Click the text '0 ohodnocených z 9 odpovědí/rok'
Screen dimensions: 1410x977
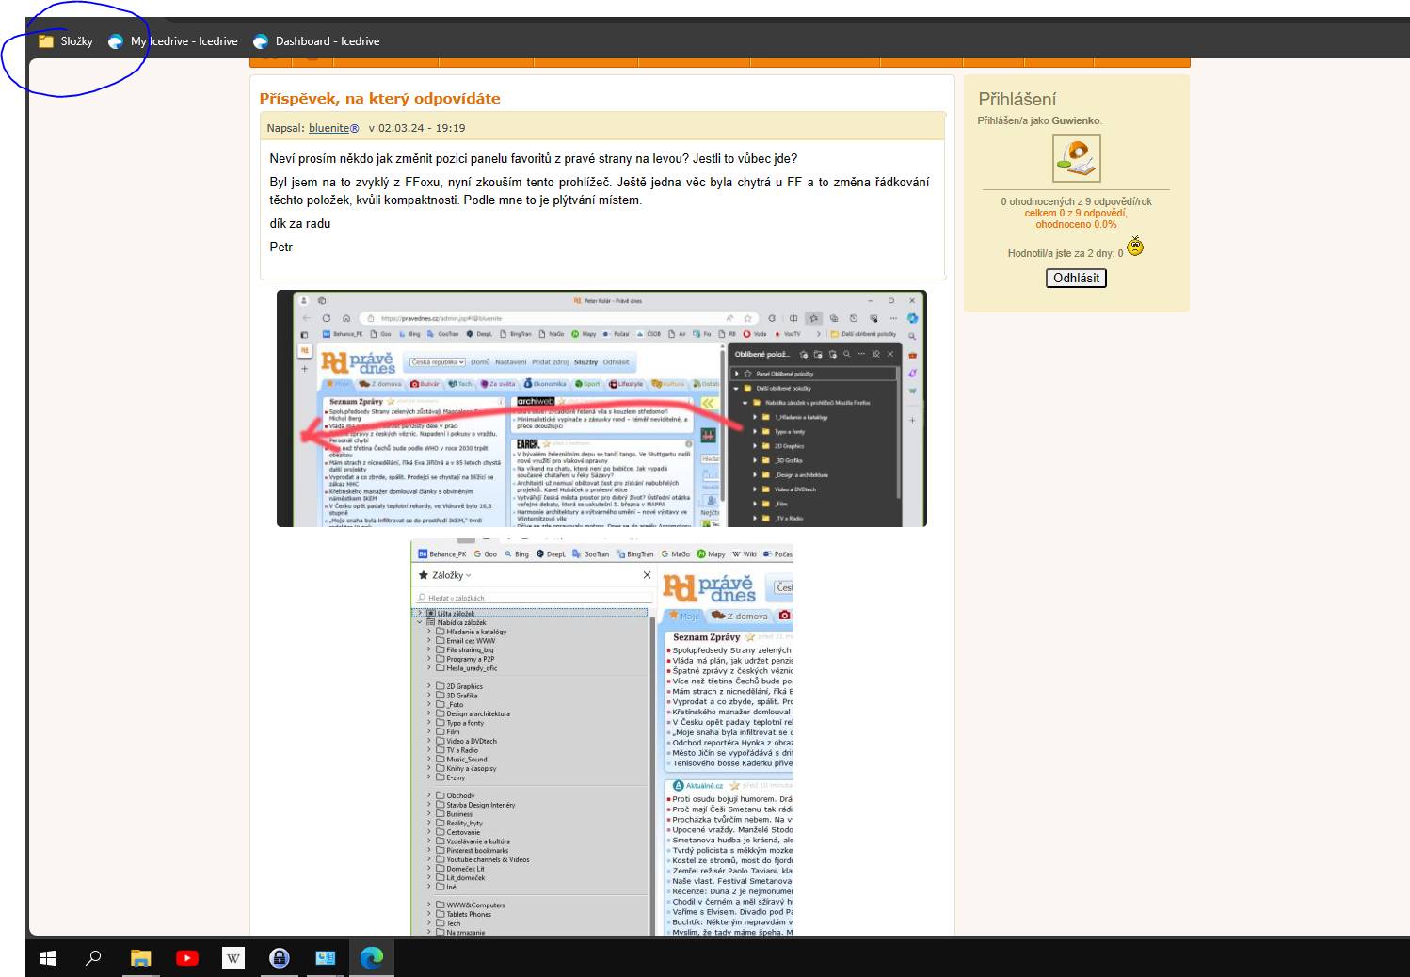(x=1076, y=201)
